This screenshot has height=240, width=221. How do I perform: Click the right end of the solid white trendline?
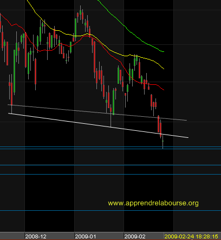[x=188, y=137]
